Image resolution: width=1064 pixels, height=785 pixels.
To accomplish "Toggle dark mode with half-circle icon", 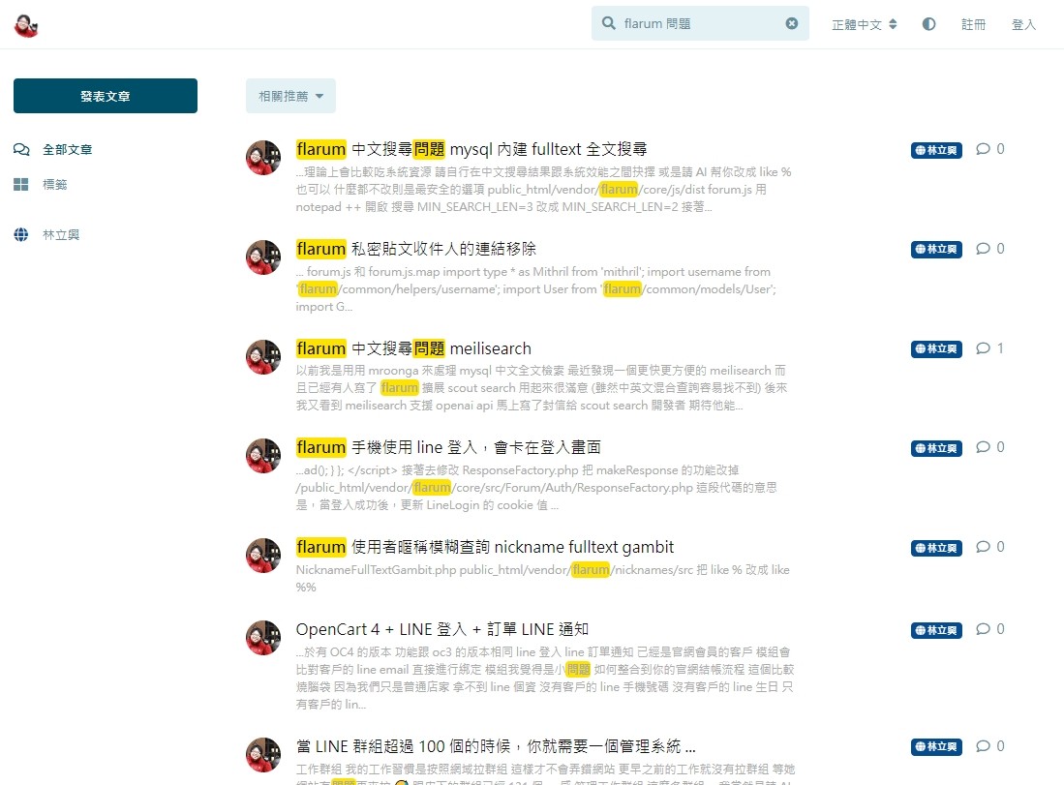I will pyautogui.click(x=929, y=24).
